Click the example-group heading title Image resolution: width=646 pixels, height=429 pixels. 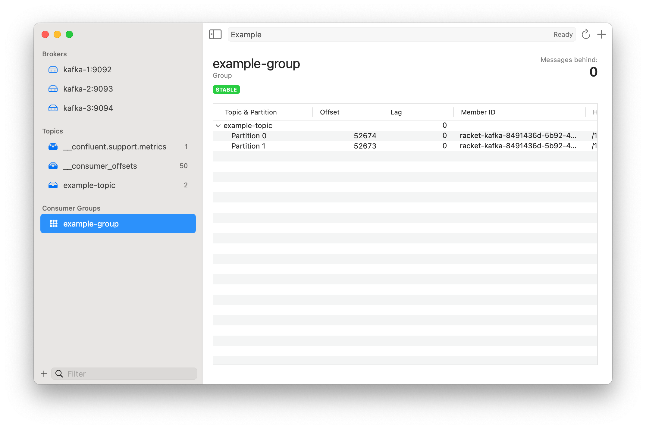point(256,64)
